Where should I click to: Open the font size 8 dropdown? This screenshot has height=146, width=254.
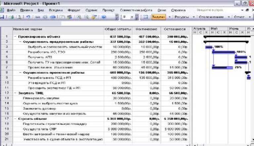point(132,17)
